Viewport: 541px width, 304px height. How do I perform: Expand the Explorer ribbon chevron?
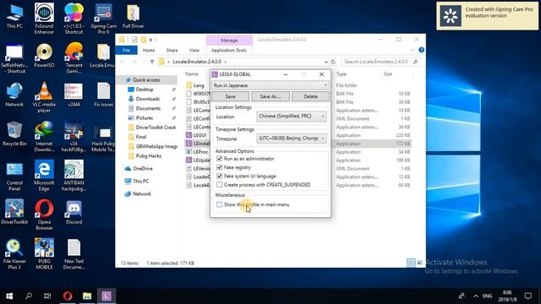(413, 50)
